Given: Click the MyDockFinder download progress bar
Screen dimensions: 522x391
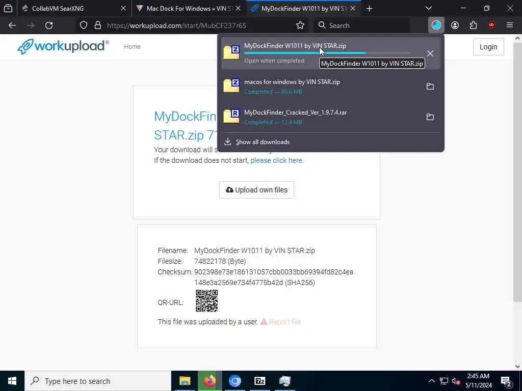Looking at the screenshot, I should (328, 53).
